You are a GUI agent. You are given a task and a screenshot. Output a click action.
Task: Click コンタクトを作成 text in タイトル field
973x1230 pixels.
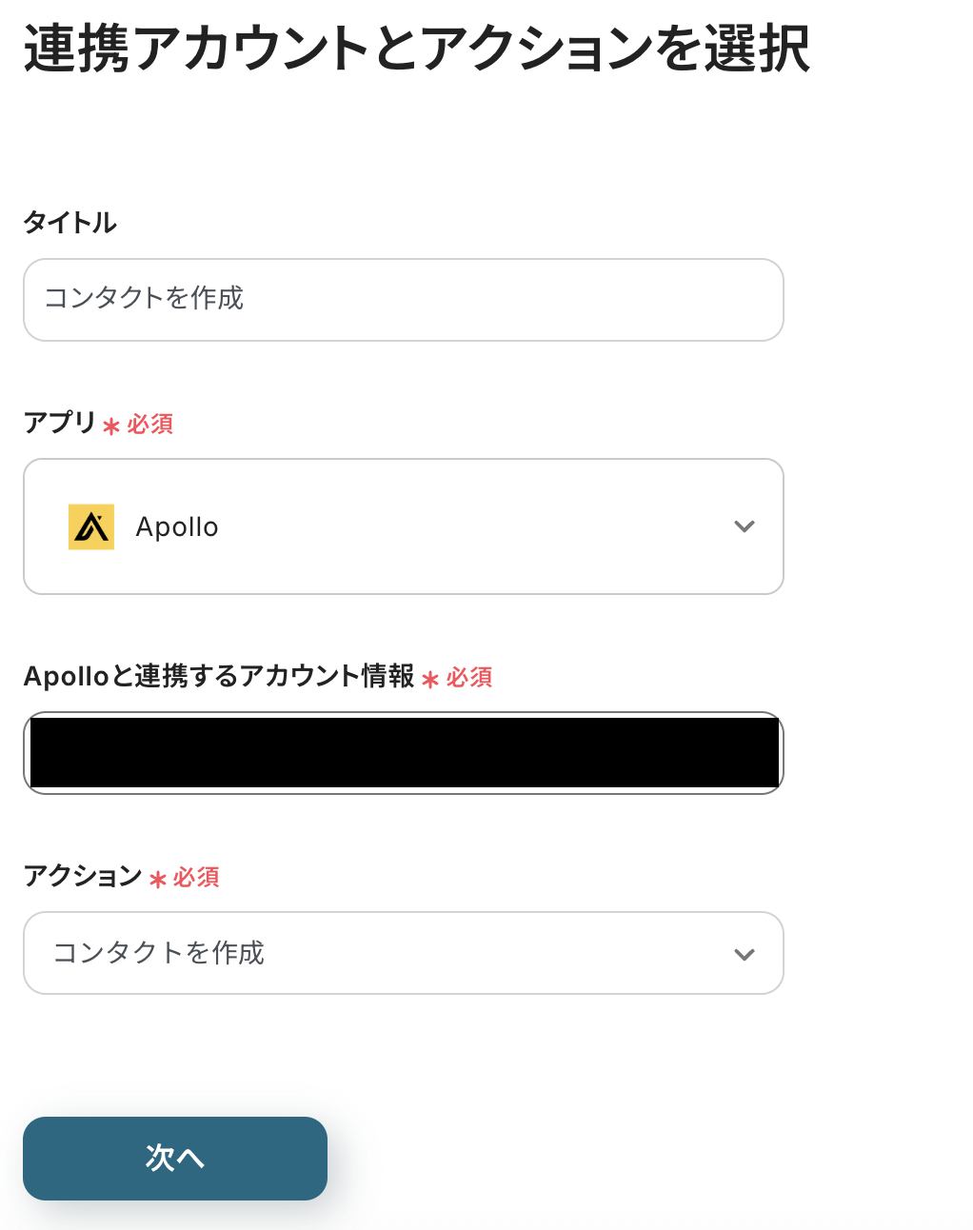point(145,299)
